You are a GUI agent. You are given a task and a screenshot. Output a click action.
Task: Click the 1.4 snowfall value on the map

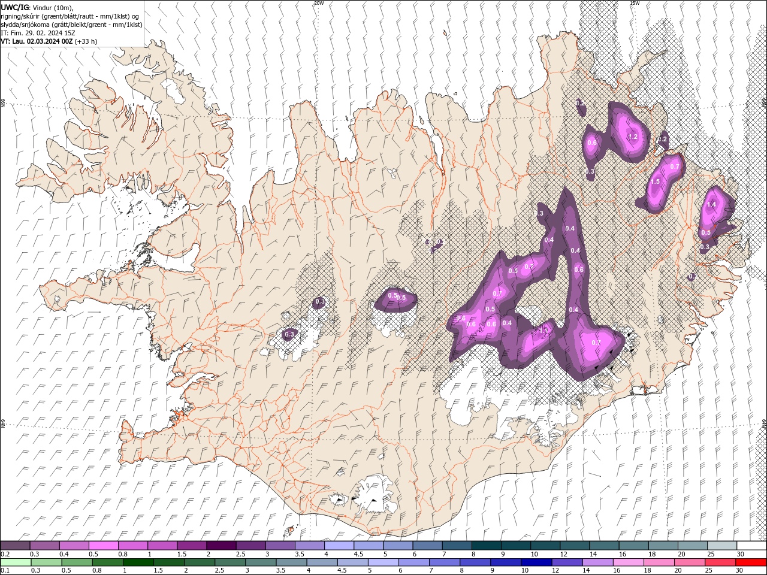pos(711,205)
